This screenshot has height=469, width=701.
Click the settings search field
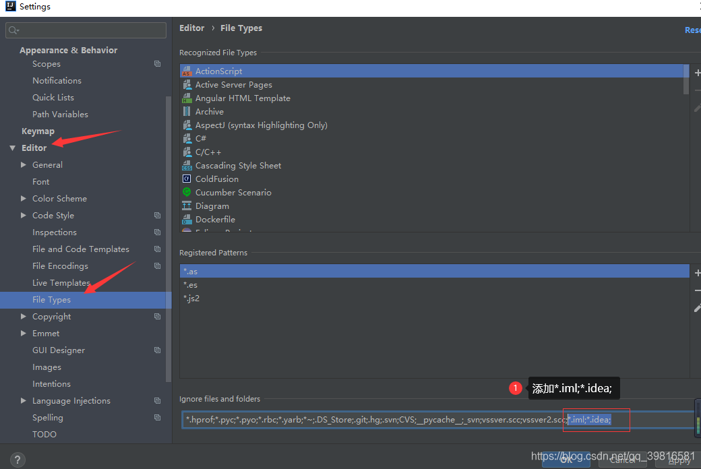pyautogui.click(x=86, y=30)
